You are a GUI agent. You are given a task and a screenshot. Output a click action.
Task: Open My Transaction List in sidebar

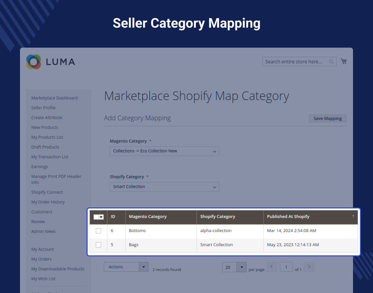(50, 157)
